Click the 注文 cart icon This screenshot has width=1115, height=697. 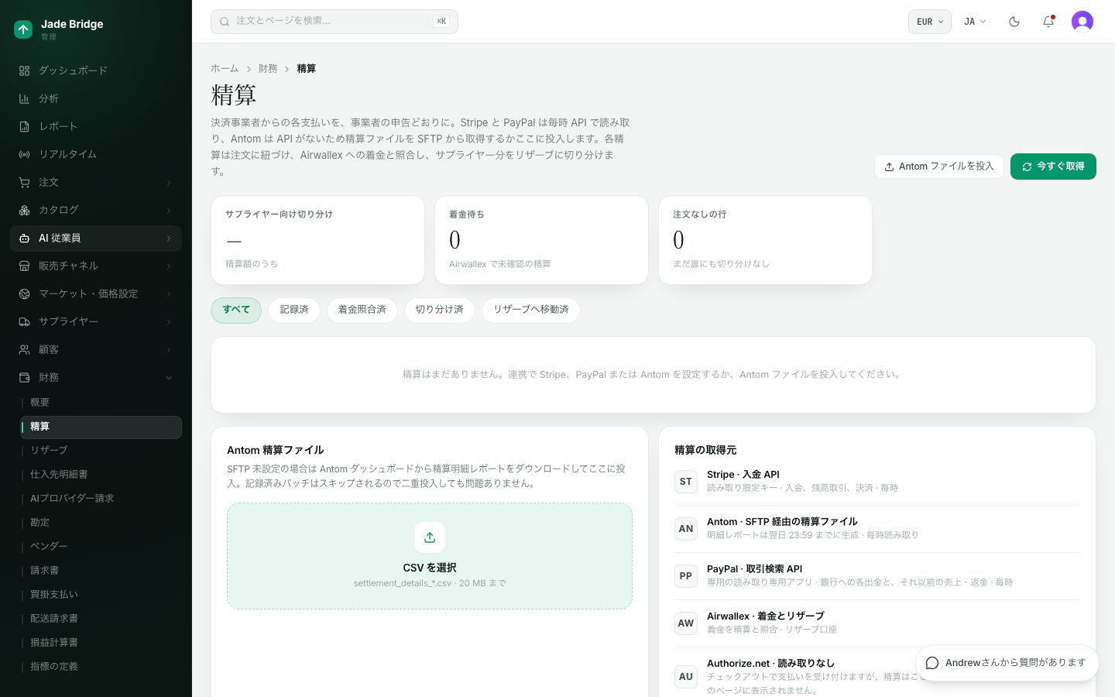tap(24, 182)
